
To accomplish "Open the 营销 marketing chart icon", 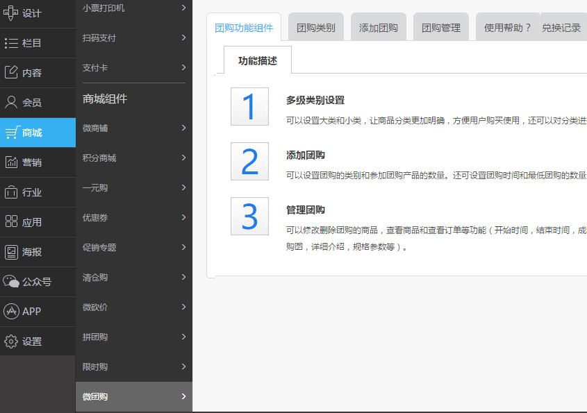I will pyautogui.click(x=12, y=162).
